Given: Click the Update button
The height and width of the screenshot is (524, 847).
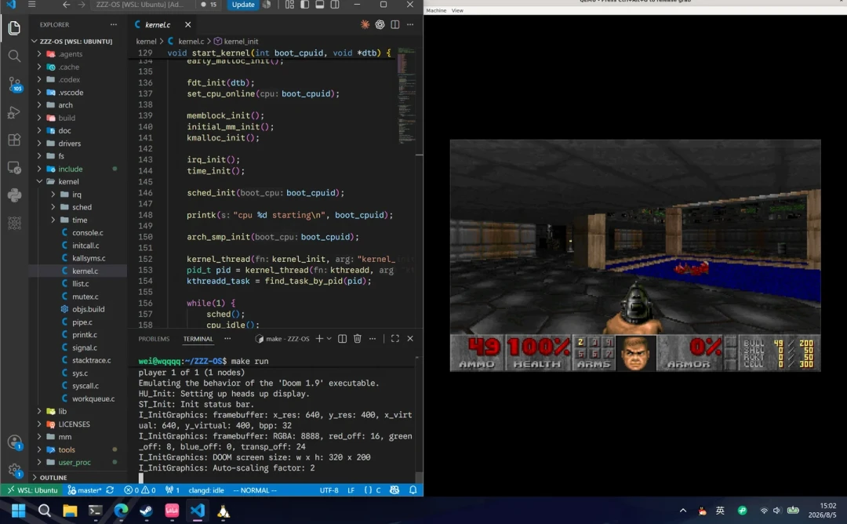Looking at the screenshot, I should 243,5.
